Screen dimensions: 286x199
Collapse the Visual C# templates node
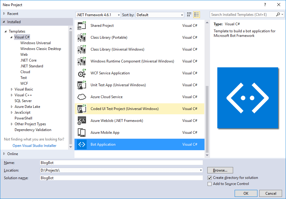point(11,37)
